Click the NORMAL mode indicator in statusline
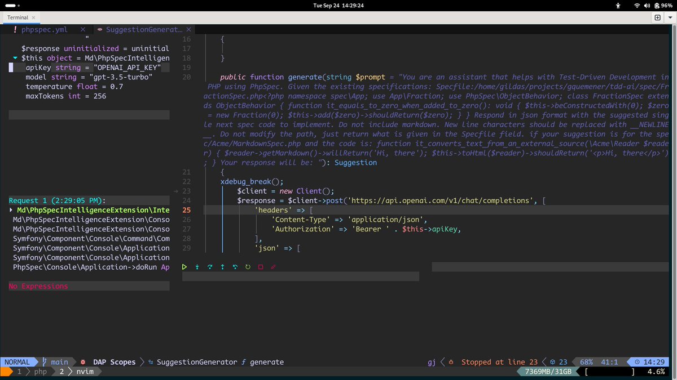Image resolution: width=677 pixels, height=380 pixels. point(17,362)
